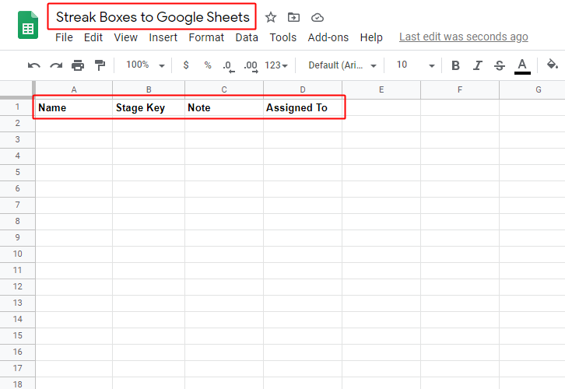This screenshot has width=565, height=389.
Task: Select the 'Name' cell
Action: point(74,107)
